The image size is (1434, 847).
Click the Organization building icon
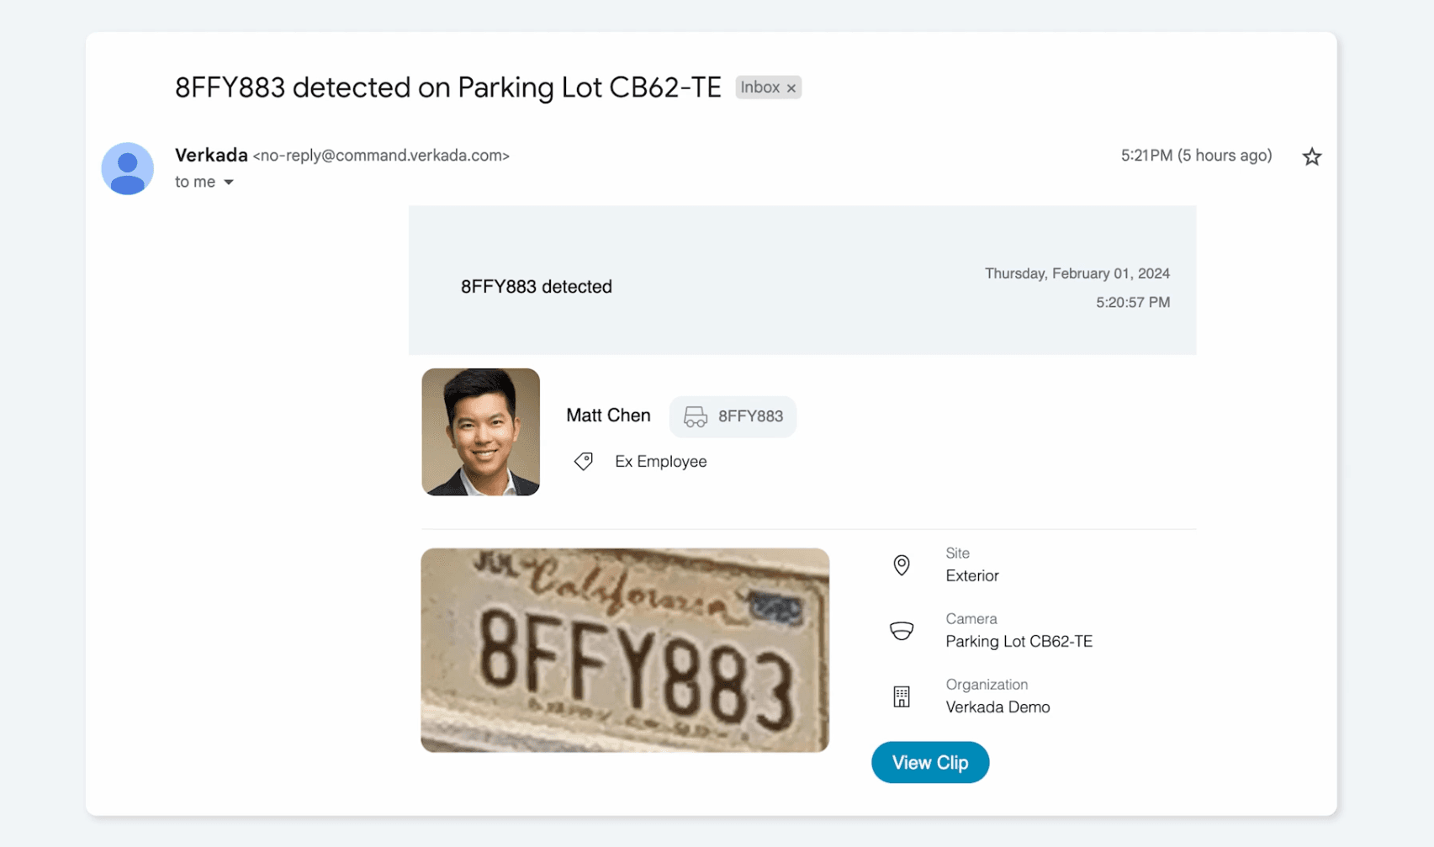click(901, 696)
